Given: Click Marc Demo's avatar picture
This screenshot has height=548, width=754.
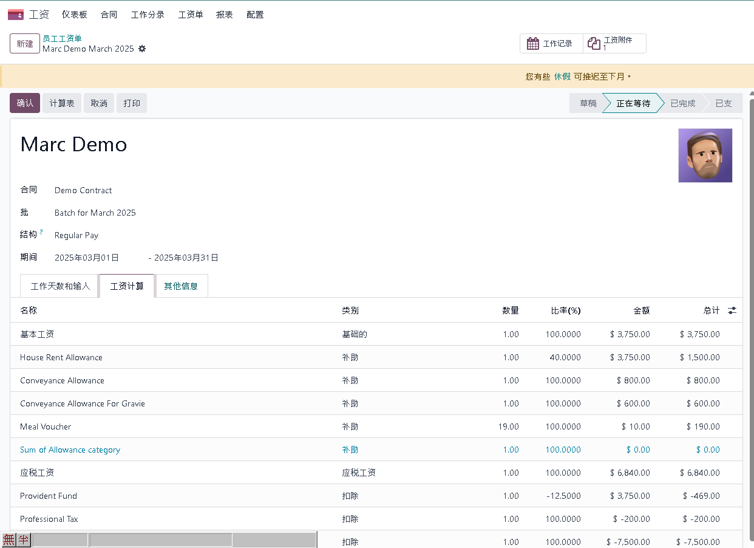Looking at the screenshot, I should [705, 156].
